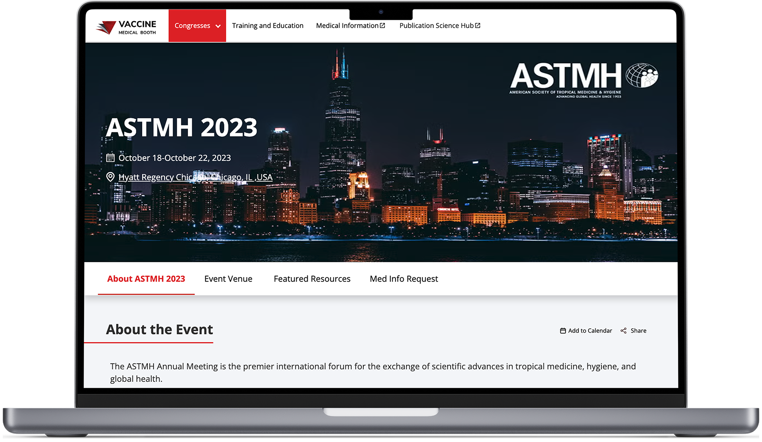Open the Publication Science Hub link
Screen dimensions: 762x442
coord(436,26)
